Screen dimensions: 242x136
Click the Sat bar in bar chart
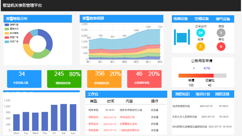tap(63, 117)
